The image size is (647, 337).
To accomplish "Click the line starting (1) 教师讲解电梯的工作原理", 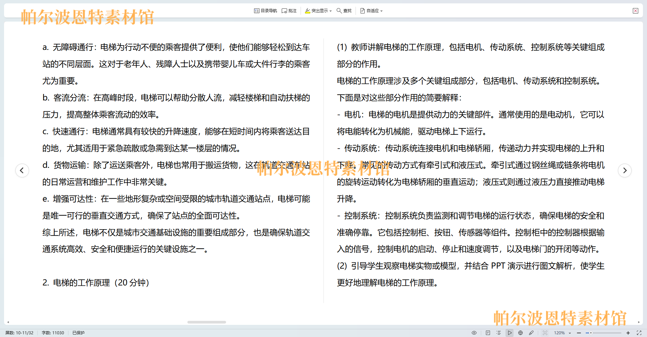I will pos(471,47).
